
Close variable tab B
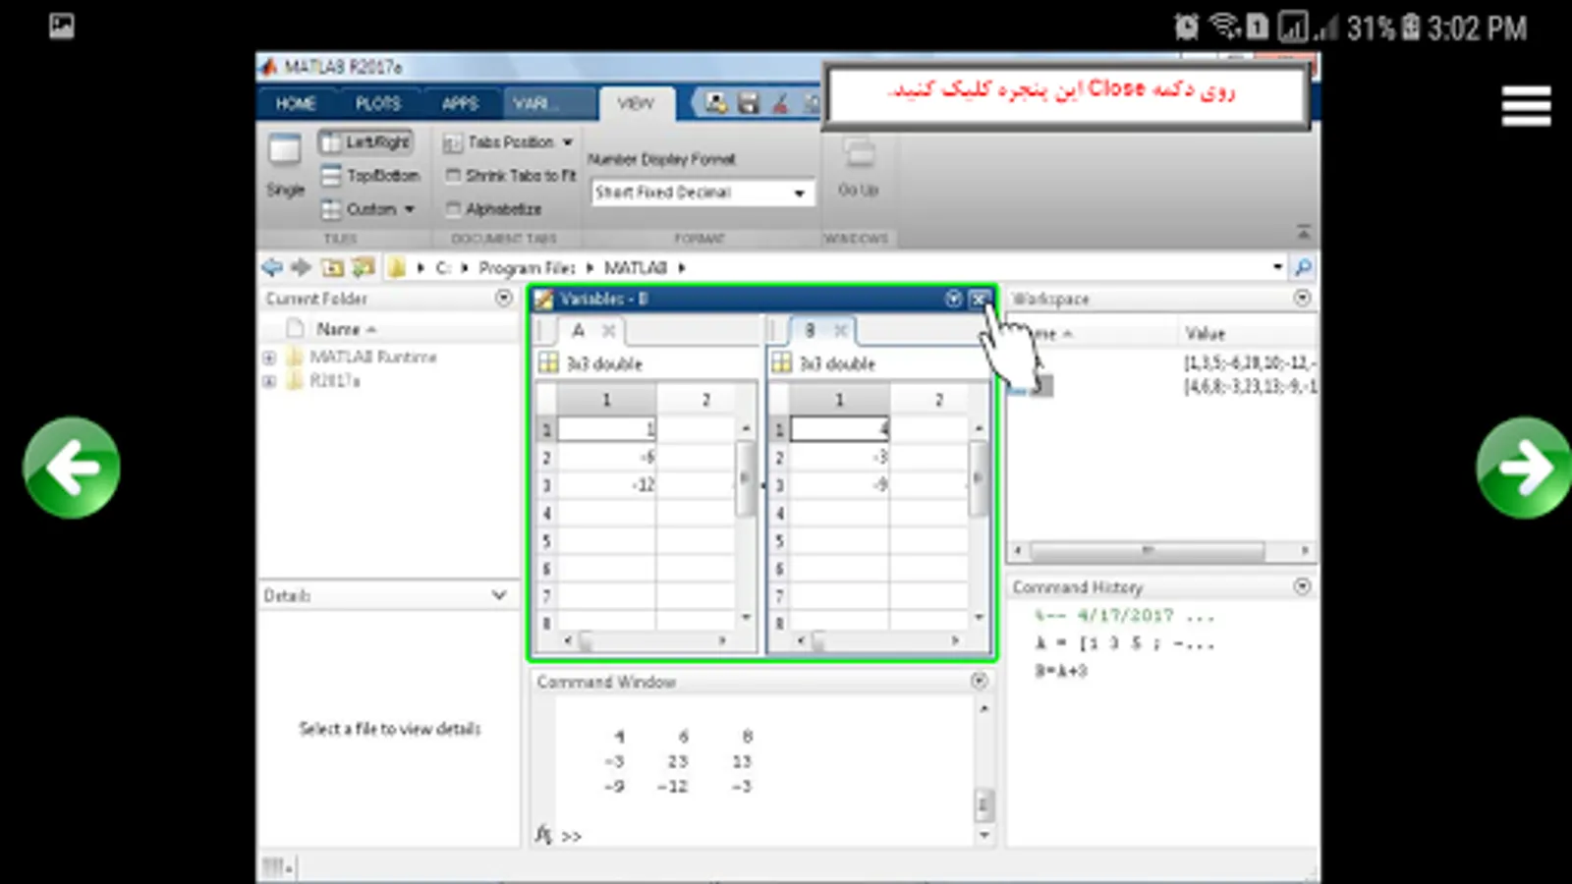click(840, 330)
